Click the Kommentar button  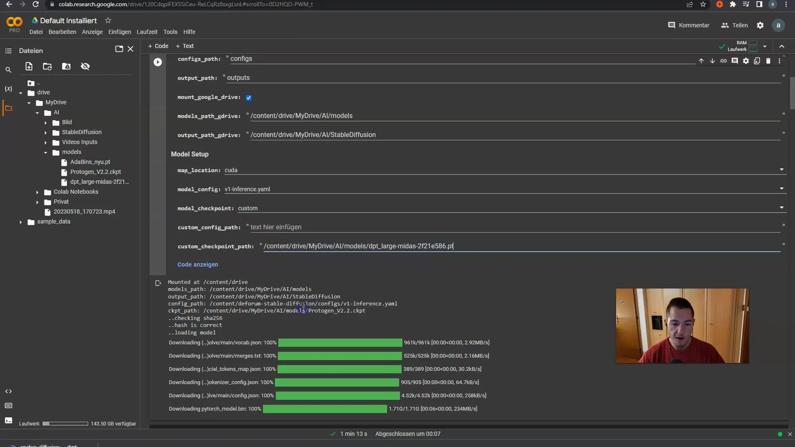tap(689, 25)
